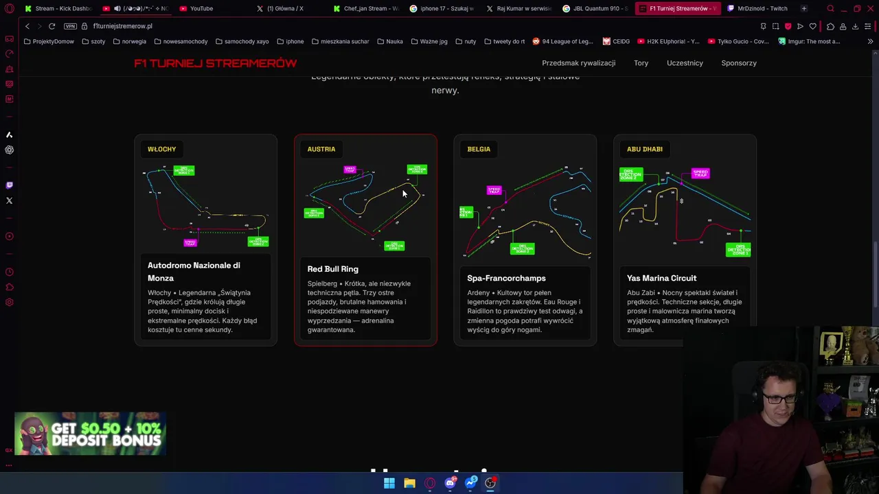The height and width of the screenshot is (494, 879).
Task: Open the pinboard pin icon in toolbar
Action: 763,26
